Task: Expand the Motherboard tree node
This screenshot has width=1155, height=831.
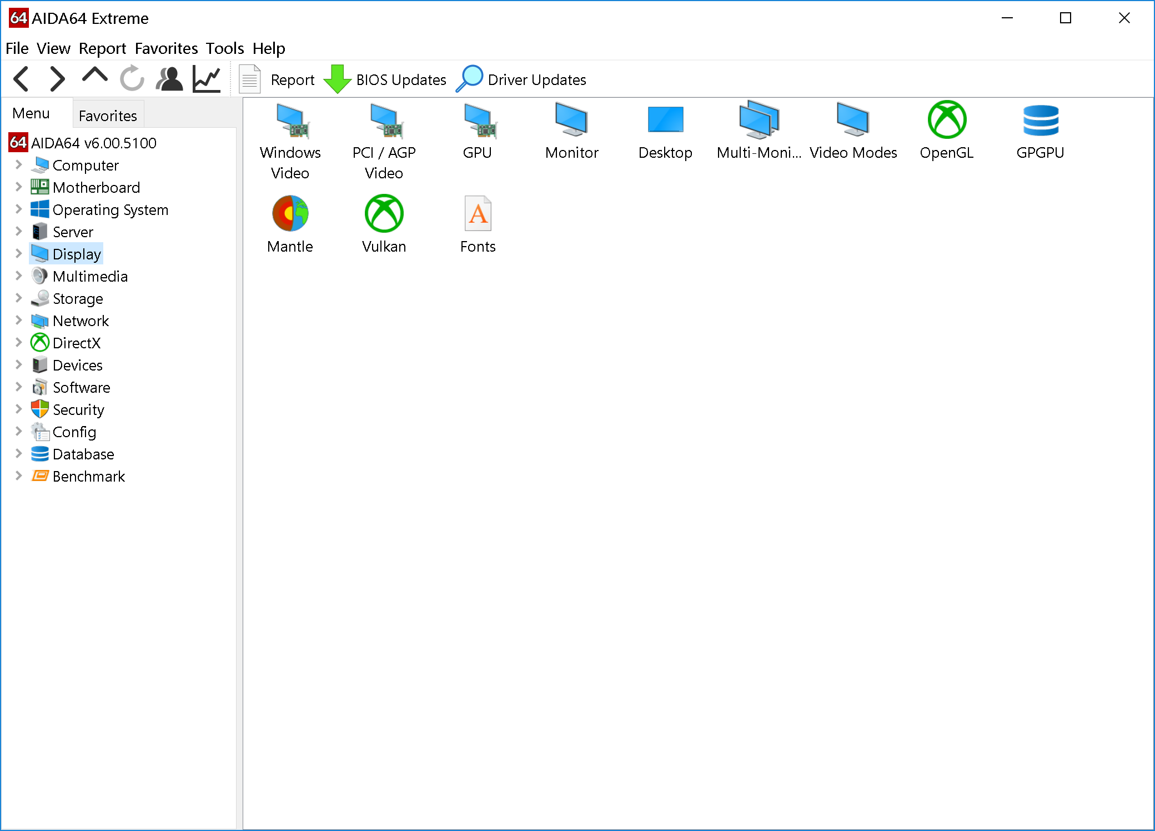Action: pyautogui.click(x=19, y=187)
